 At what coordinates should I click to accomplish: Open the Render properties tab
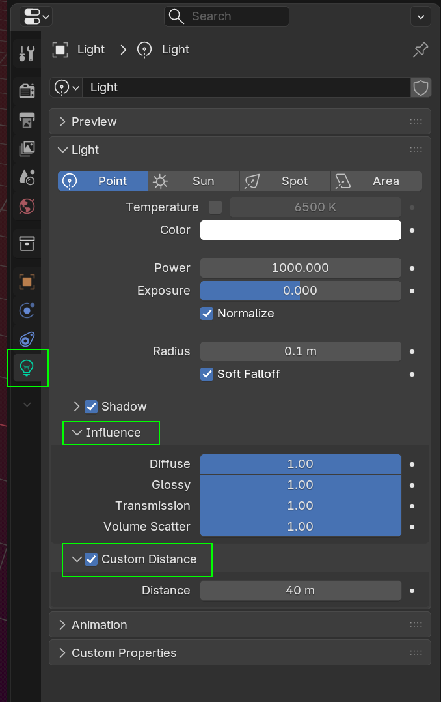pos(27,91)
